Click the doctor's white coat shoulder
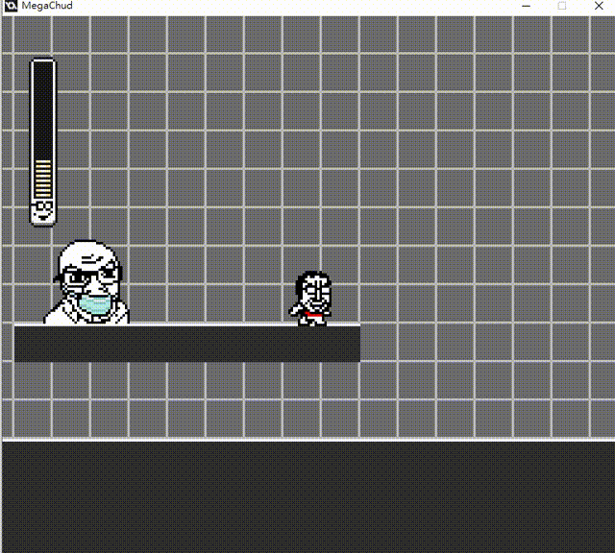The width and height of the screenshot is (615, 553). [x=60, y=313]
